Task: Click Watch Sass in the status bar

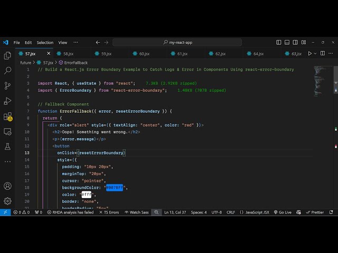Action: (x=138, y=212)
